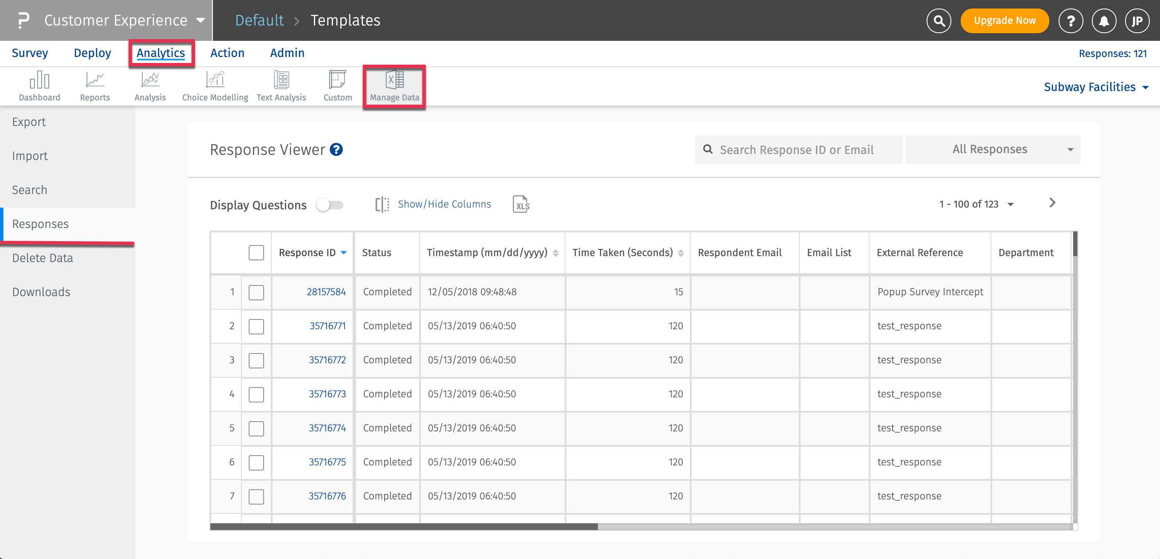Open response ID 28157584 link
This screenshot has height=559, width=1160.
pos(326,292)
